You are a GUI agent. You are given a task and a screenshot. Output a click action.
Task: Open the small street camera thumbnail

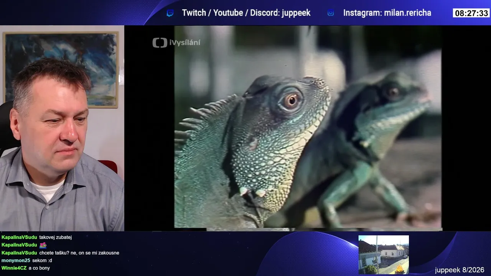[x=384, y=255]
